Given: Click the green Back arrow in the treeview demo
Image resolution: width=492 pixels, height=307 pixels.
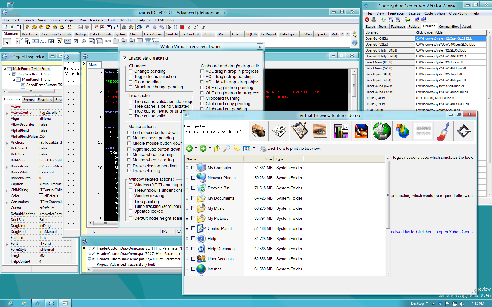Looking at the screenshot, I should (189, 148).
